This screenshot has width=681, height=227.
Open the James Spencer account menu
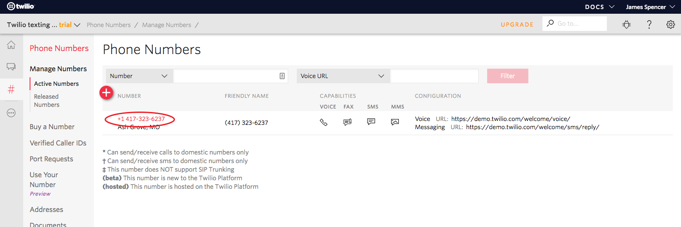click(650, 7)
